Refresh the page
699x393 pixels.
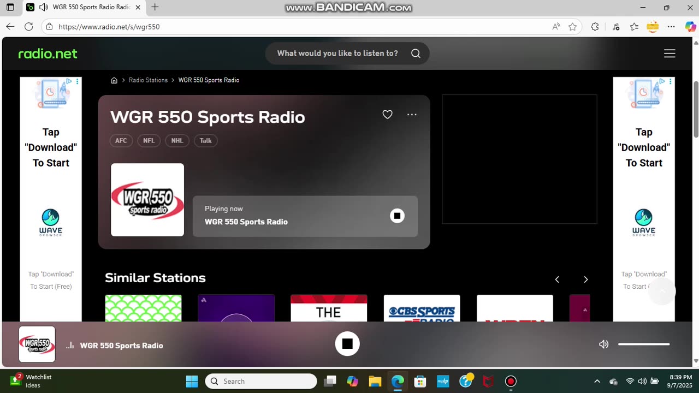(x=29, y=26)
